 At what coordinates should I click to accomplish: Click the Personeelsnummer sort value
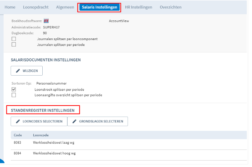coord(51,83)
